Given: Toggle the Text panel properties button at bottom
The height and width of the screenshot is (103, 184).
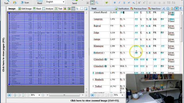Looking at the screenshot, I should coord(92,95).
